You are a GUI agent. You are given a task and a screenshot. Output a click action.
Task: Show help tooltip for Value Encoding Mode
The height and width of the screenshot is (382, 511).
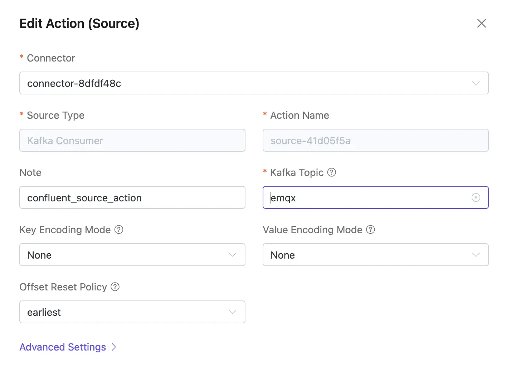tap(370, 230)
